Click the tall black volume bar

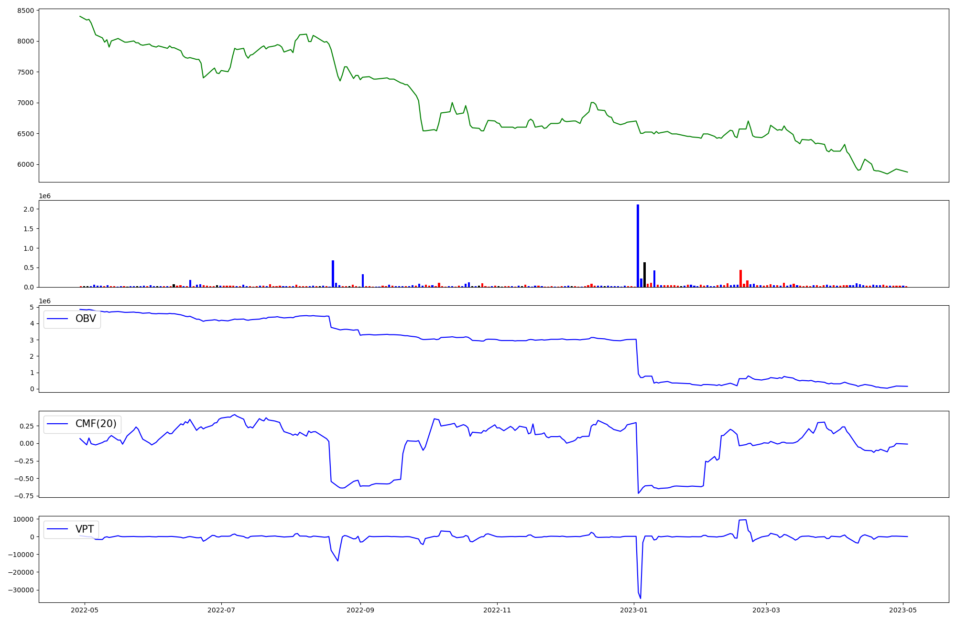tap(644, 275)
